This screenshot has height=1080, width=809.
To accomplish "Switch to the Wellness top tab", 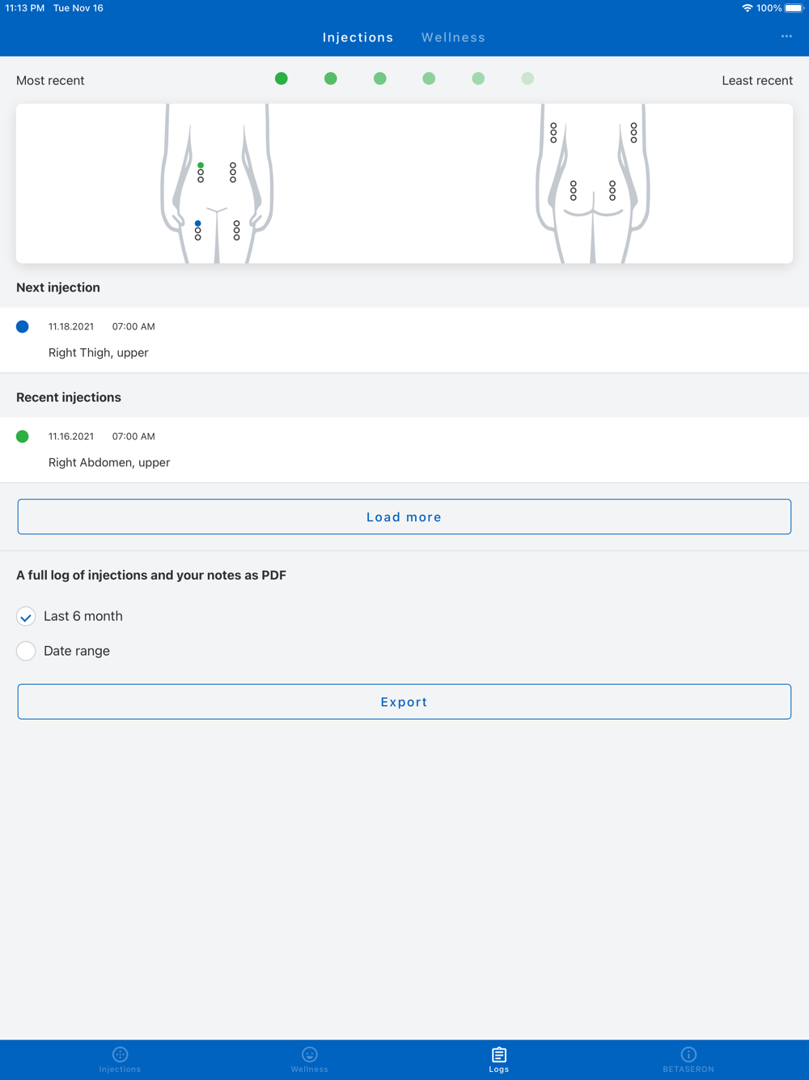I will pos(453,37).
